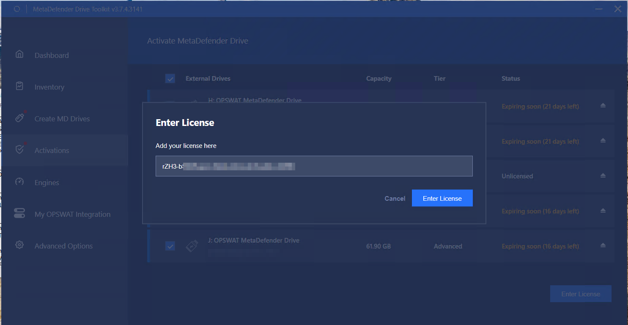Image resolution: width=628 pixels, height=325 pixels.
Task: Click the 'Add your license here' label
Action: point(186,145)
